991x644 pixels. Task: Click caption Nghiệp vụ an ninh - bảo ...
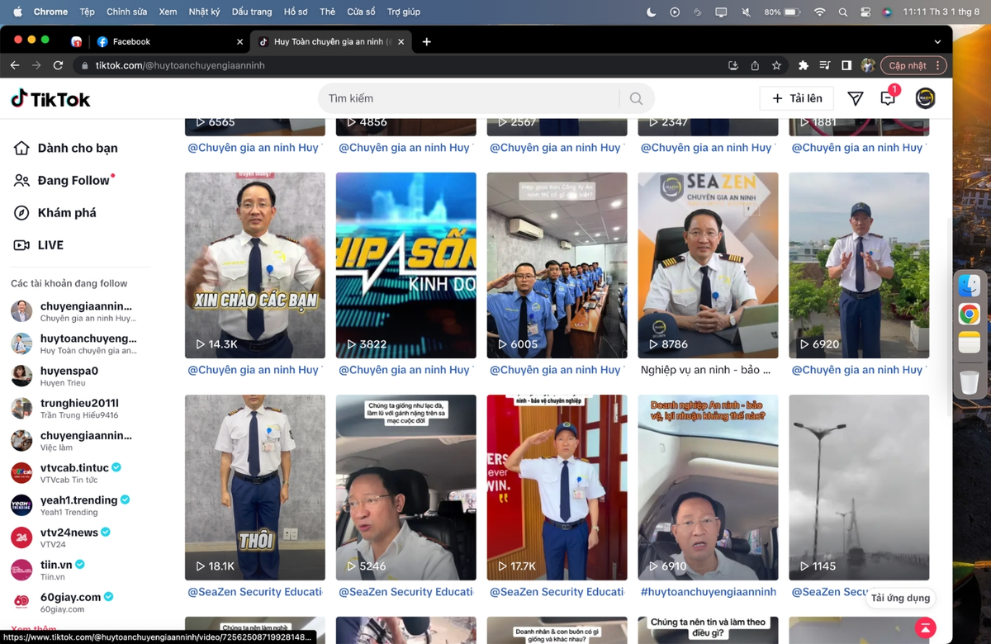point(705,370)
